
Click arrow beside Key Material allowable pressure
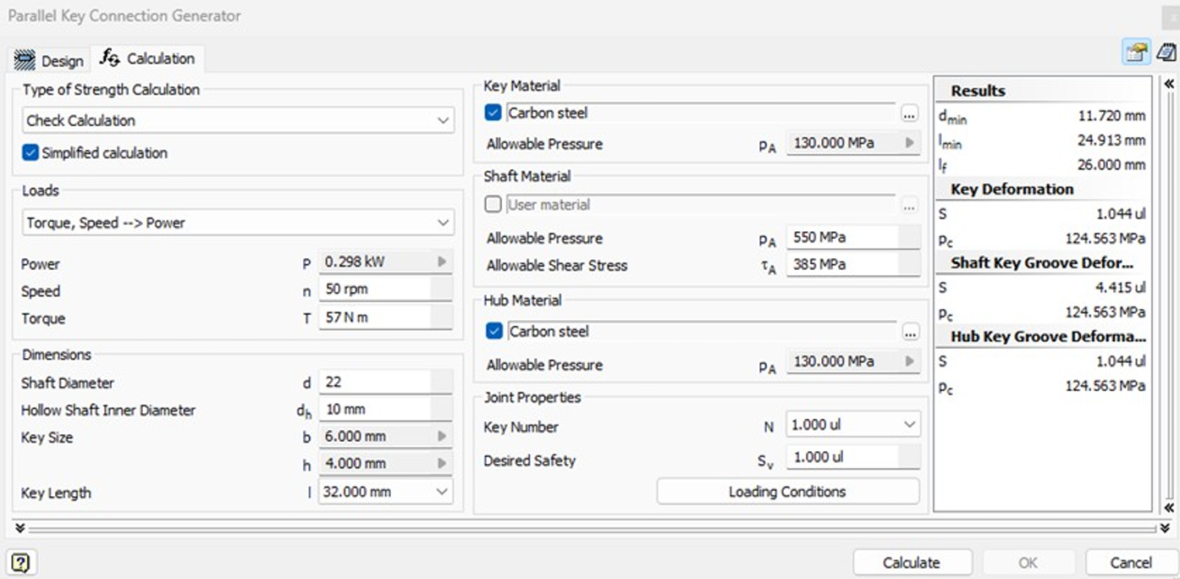(x=909, y=143)
